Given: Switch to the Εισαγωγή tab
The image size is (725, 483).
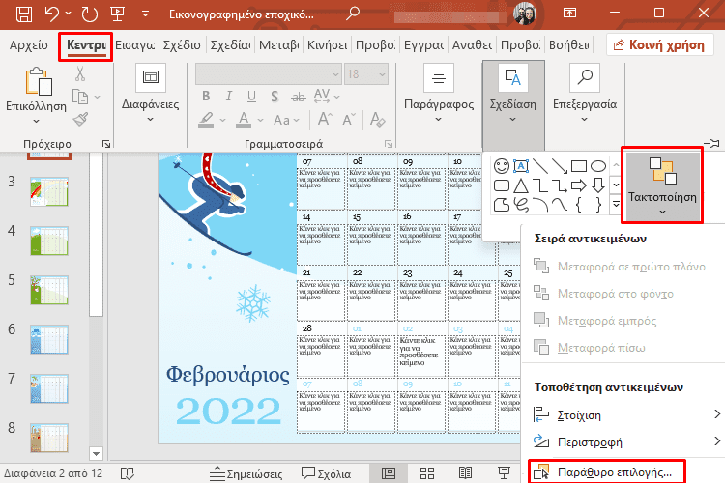Looking at the screenshot, I should (x=135, y=44).
